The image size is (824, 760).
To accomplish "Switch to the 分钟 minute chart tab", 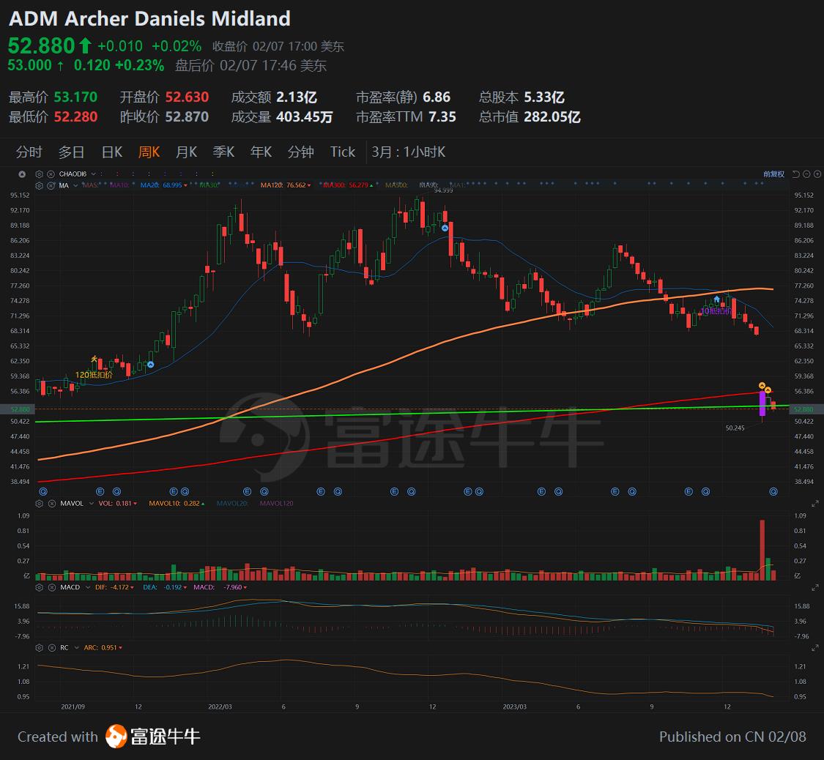I will coord(300,152).
